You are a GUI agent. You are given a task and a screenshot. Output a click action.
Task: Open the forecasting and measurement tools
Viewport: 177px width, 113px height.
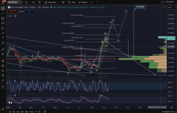(x=3, y=28)
